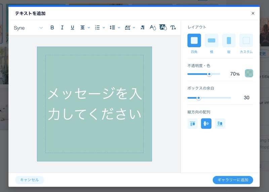Apply italic formatting to text
Image resolution: width=269 pixels, height=192 pixels.
tap(62, 28)
